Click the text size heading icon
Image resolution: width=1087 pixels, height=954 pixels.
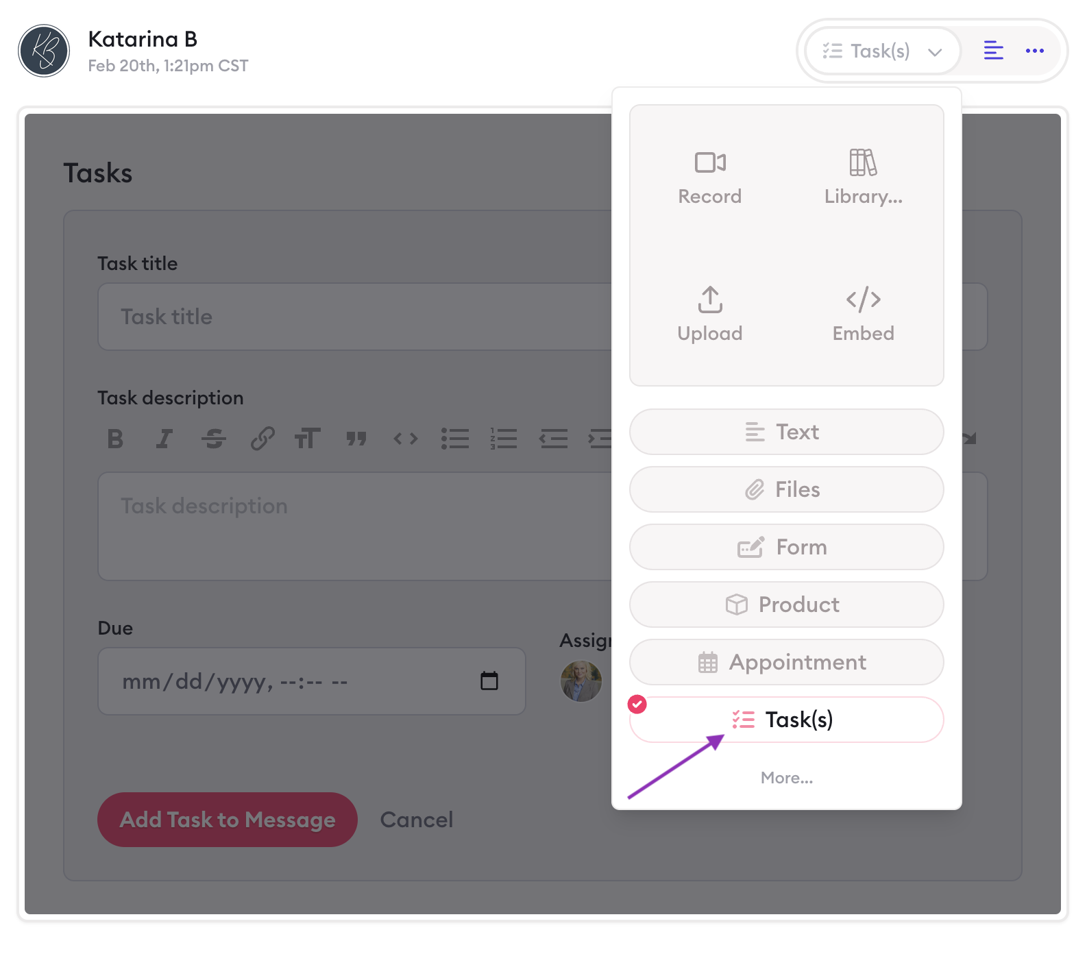coord(307,439)
